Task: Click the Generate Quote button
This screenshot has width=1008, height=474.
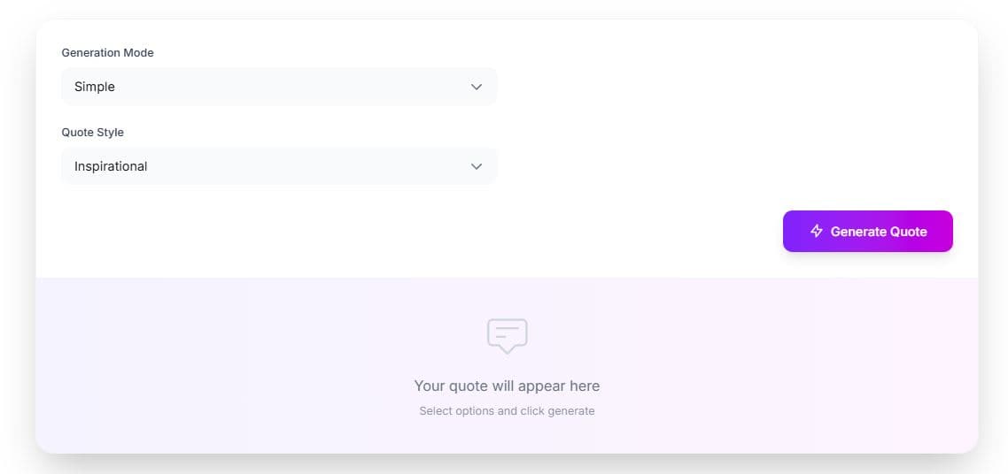Action: click(867, 231)
